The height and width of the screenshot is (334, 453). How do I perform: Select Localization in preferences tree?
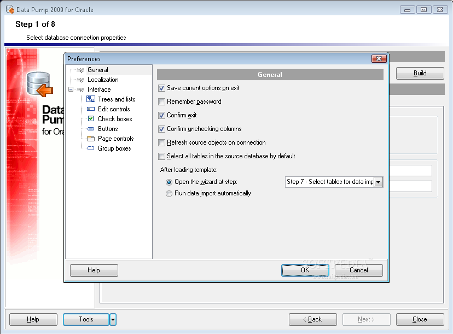point(103,80)
